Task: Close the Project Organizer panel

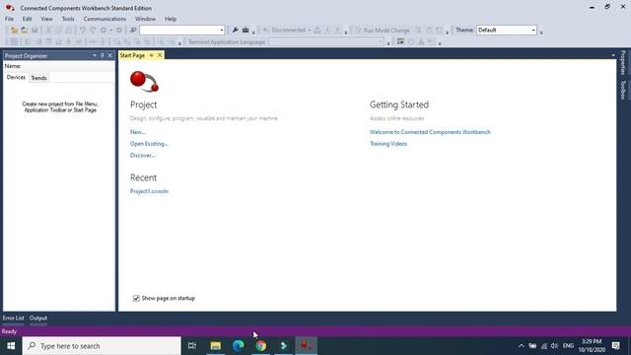Action: 109,55
